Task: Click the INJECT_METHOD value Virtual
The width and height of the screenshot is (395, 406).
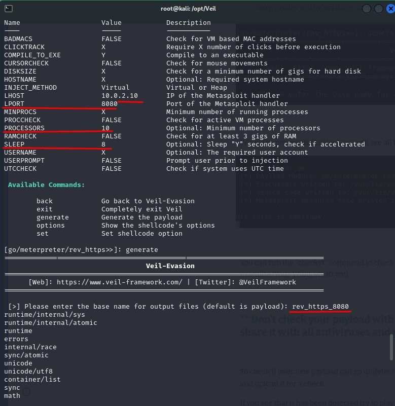Action: 115,88
